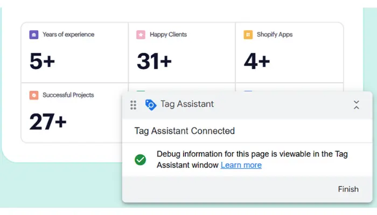Screen dimensions: 377x215
Task: Click the Tag Assistant title text
Action: click(187, 104)
